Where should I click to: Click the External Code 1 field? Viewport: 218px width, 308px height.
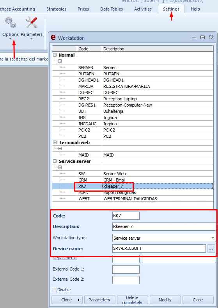click(x=126, y=269)
